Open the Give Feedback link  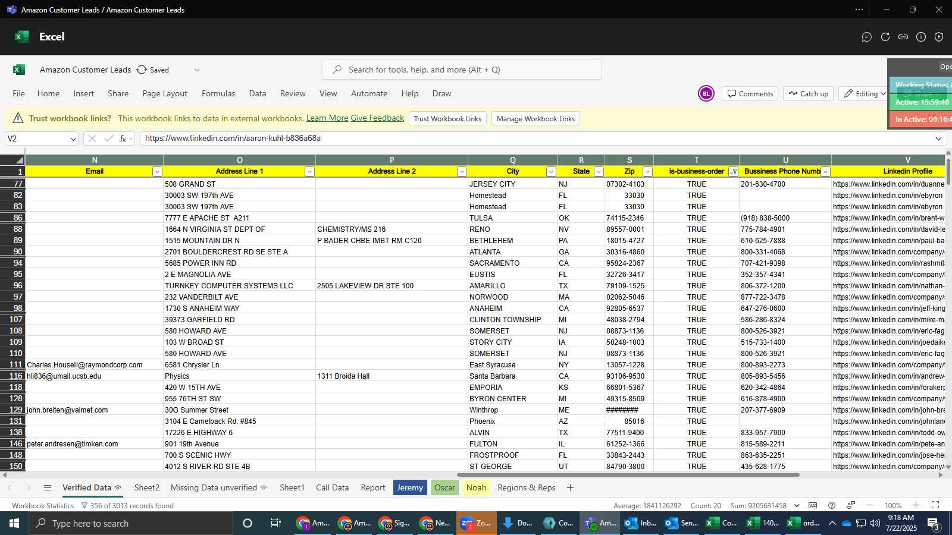(377, 118)
